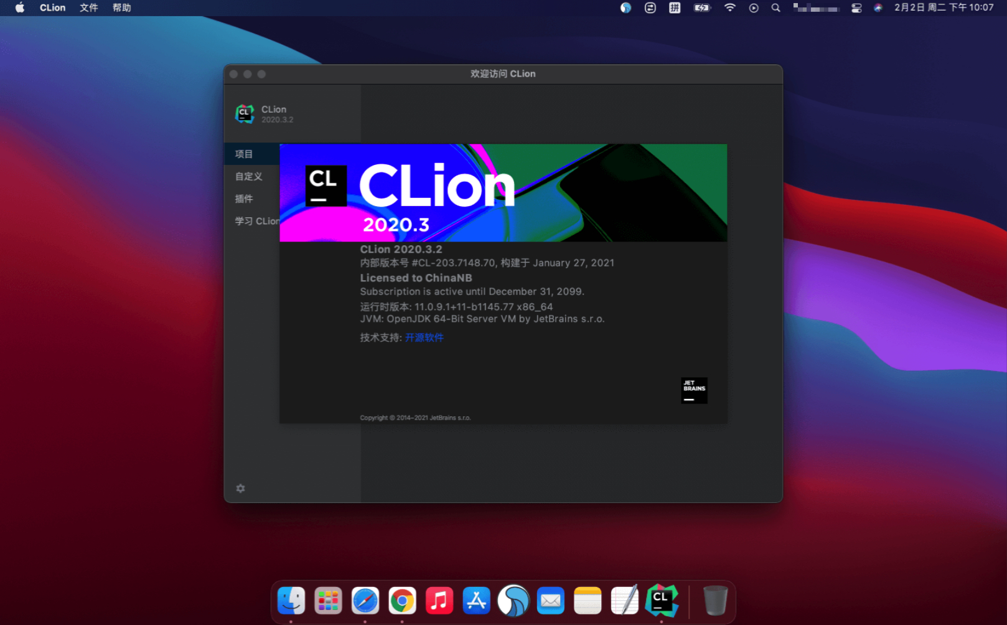1007x625 pixels.
Task: Click the play circle icon in menu bar
Action: [x=754, y=8]
